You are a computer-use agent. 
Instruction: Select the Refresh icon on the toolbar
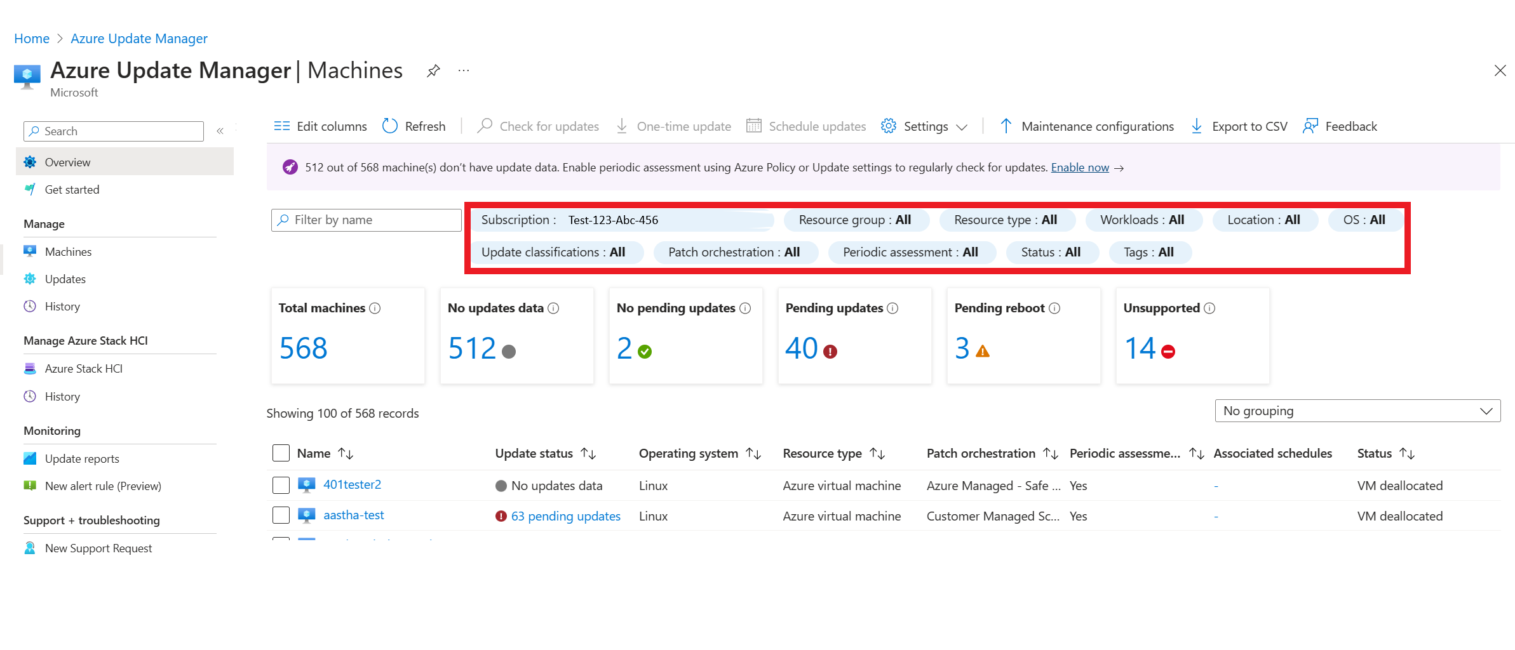tap(389, 126)
